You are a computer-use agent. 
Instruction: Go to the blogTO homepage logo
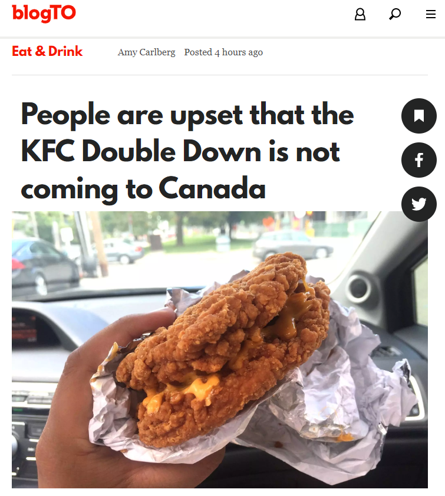[44, 14]
